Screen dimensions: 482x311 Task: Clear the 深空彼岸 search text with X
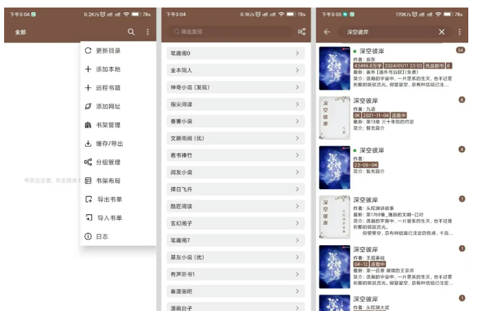tap(442, 32)
